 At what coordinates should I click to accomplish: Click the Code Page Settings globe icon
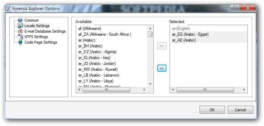[20, 42]
